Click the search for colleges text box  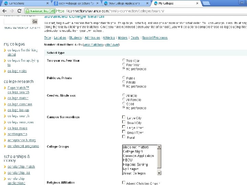(x=17, y=22)
